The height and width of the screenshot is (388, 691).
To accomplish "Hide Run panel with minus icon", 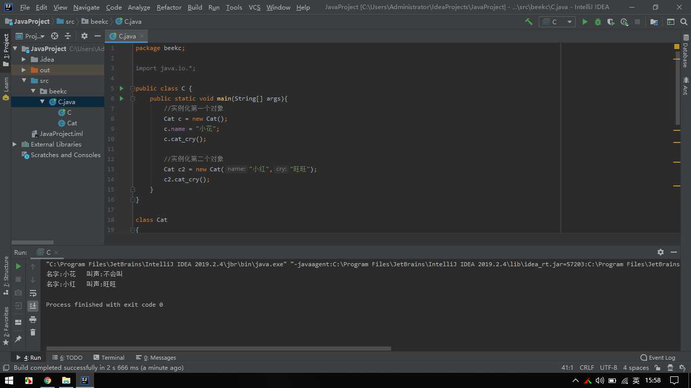I will tap(674, 252).
